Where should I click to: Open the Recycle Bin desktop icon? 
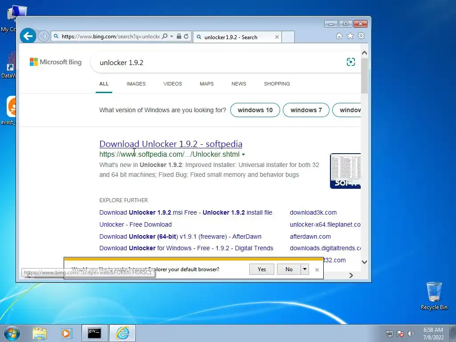click(x=434, y=296)
